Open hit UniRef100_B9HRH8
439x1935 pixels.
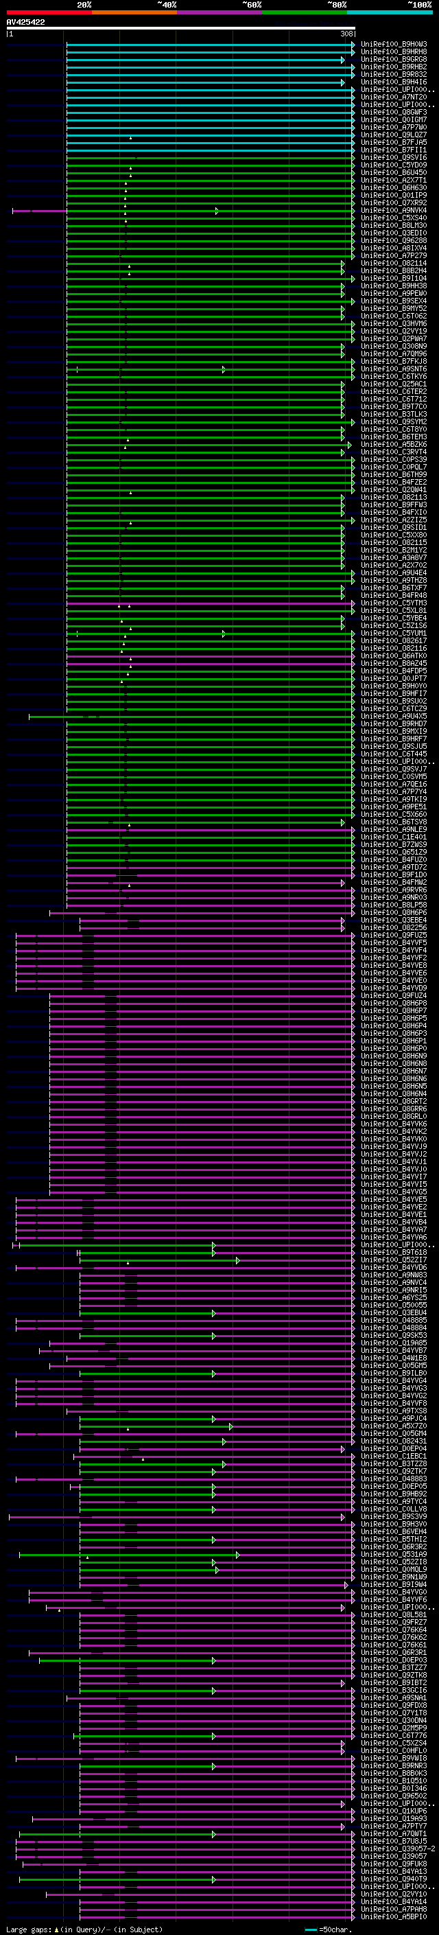393,52
